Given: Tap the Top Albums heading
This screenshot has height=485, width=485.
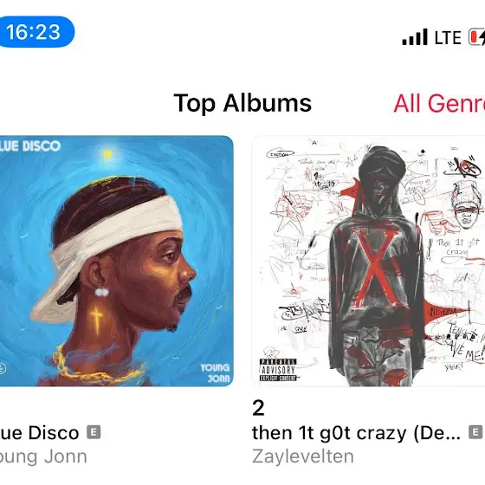Looking at the screenshot, I should 242,103.
